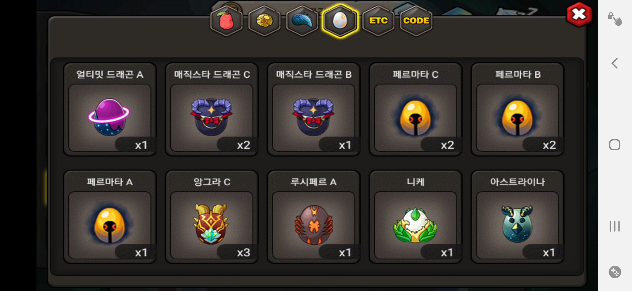632x291 pixels.
Task: Open the red fruit food tab
Action: click(x=226, y=21)
